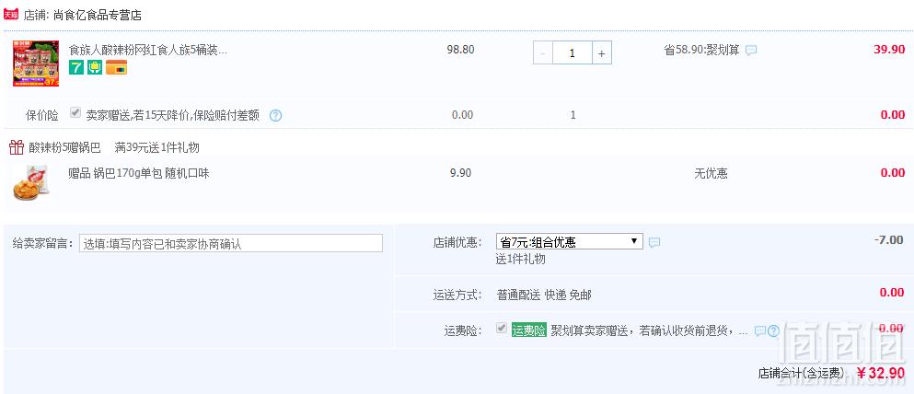Open the 店铺优惠 省7元:组合优惠 dropdown

click(x=570, y=241)
